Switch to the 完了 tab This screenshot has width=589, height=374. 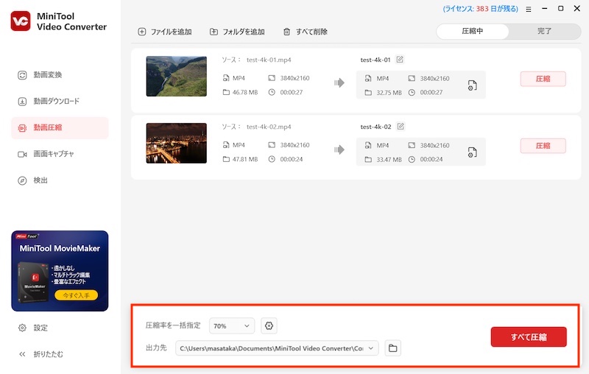[544, 32]
